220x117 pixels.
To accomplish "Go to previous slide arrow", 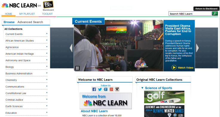I will coord(71,48).
